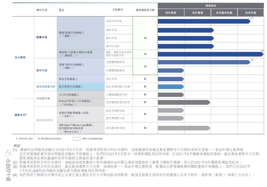The height and width of the screenshot is (187, 267).
Task: Click the '蜻蜓眼三維電子腹腔內窺鏡' product cell
Action: [81, 54]
